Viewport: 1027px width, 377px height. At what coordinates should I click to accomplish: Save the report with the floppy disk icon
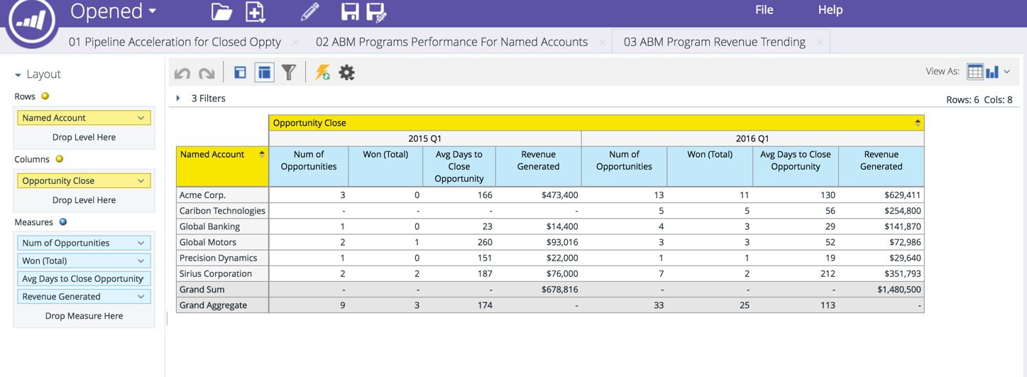349,11
